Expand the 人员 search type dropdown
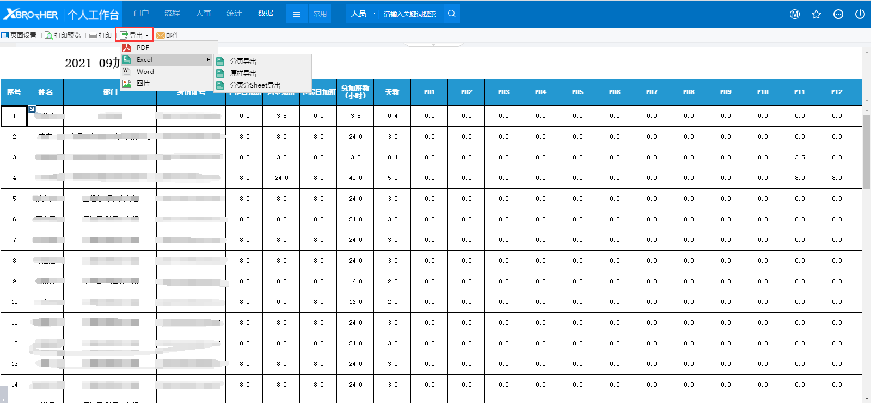 coord(363,14)
